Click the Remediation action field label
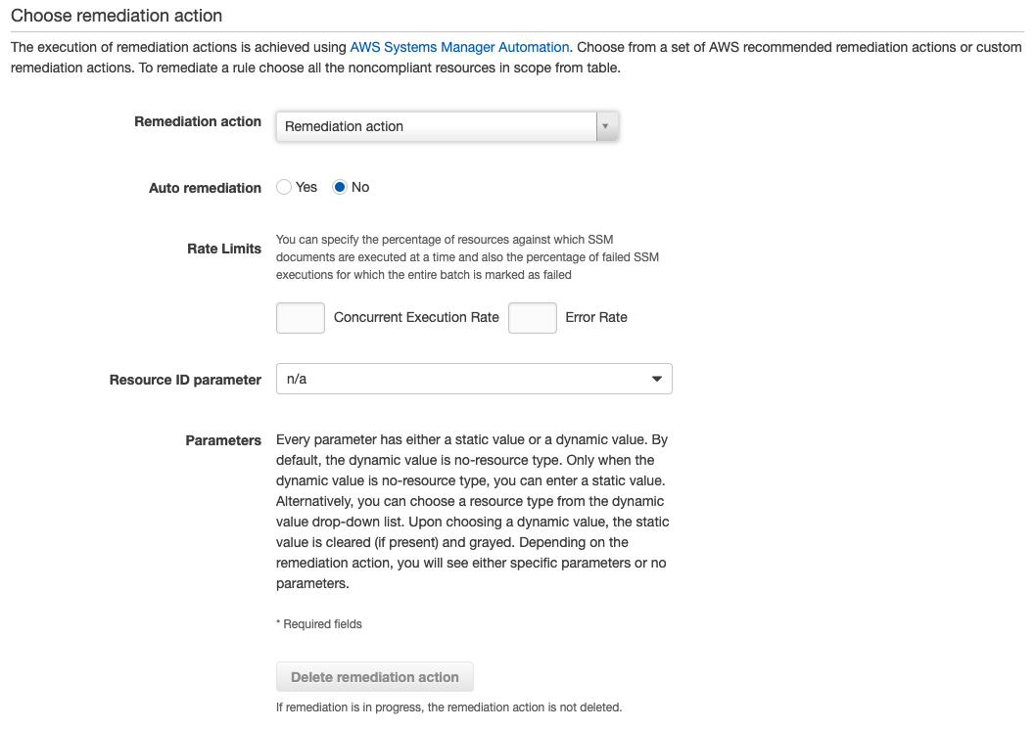 [198, 121]
